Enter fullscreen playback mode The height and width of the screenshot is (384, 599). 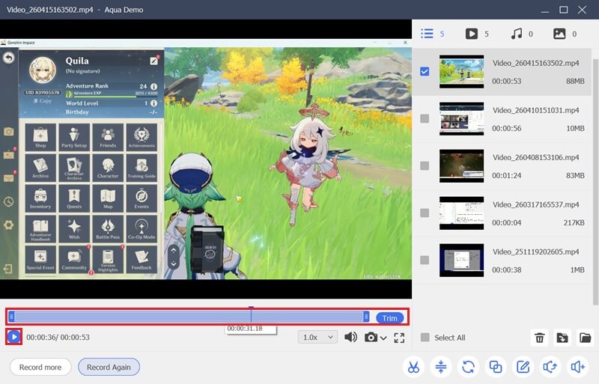pos(399,338)
